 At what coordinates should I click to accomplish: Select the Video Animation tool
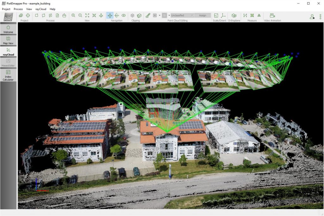271,15
